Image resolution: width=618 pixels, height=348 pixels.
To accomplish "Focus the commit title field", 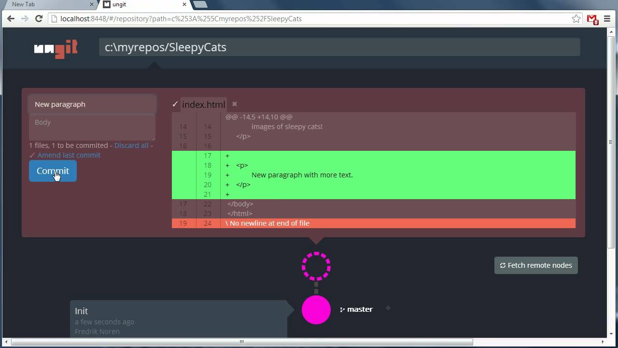I will (92, 104).
